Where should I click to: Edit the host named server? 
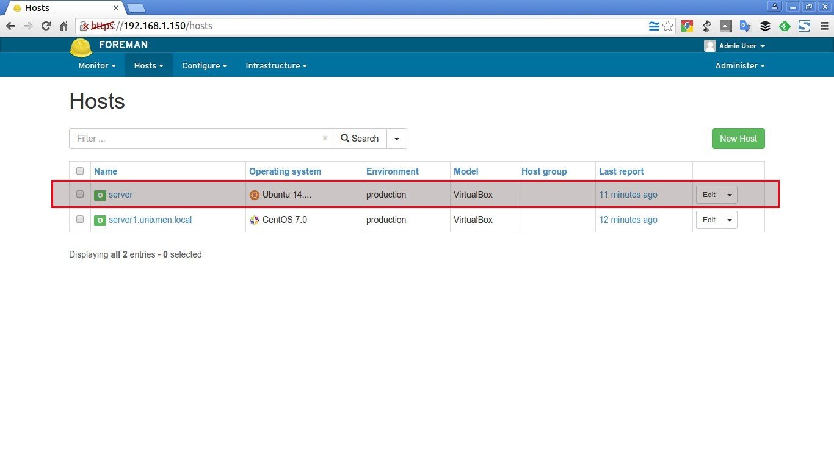point(709,195)
